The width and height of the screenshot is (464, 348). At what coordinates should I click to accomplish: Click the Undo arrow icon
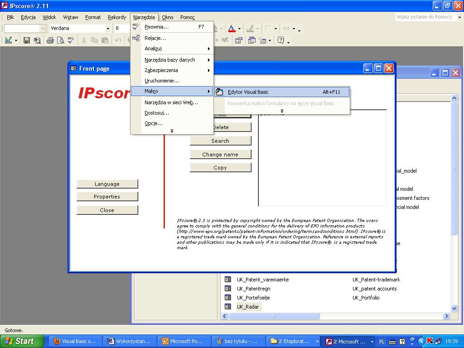coord(118,40)
